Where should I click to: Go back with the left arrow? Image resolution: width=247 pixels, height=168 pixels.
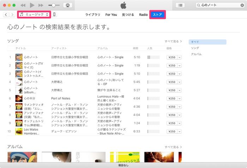pos(6,15)
